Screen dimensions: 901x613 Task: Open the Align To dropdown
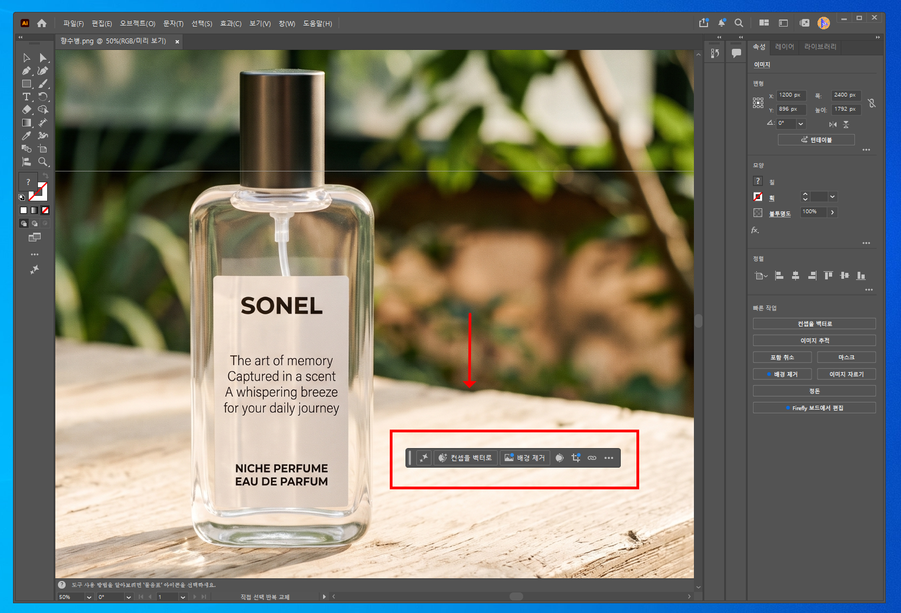(761, 276)
